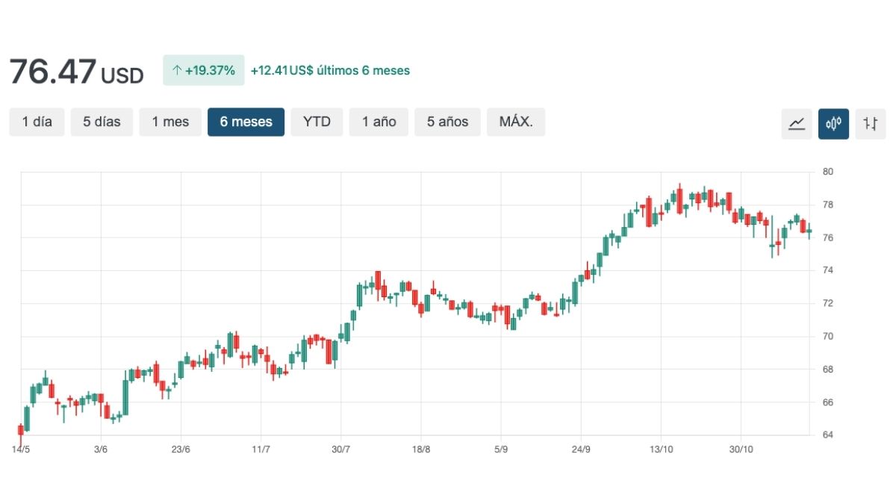Activate the "MÁX." time range
Screen dimensions: 896x504
coord(516,122)
